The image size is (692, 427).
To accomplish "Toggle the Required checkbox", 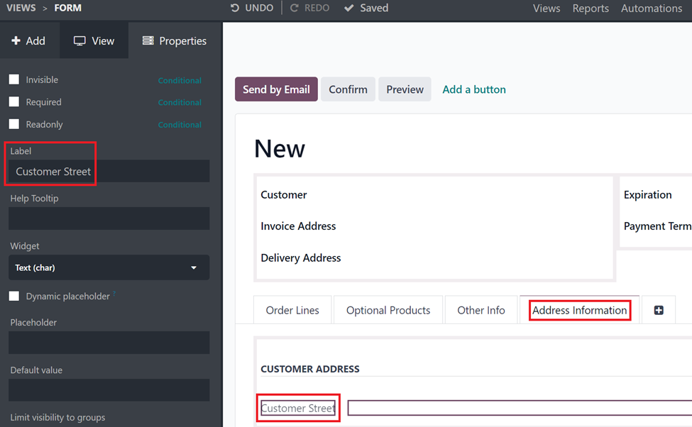I will [x=14, y=102].
